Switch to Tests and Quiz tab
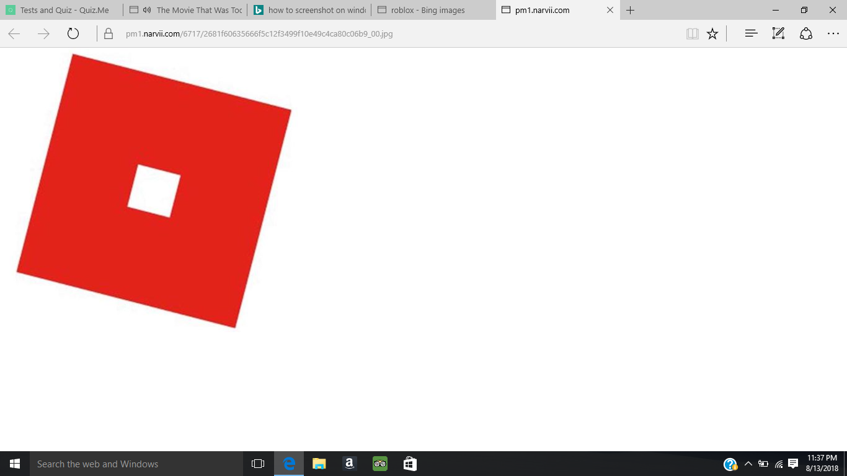Screen dimensions: 847x476 click(x=61, y=10)
